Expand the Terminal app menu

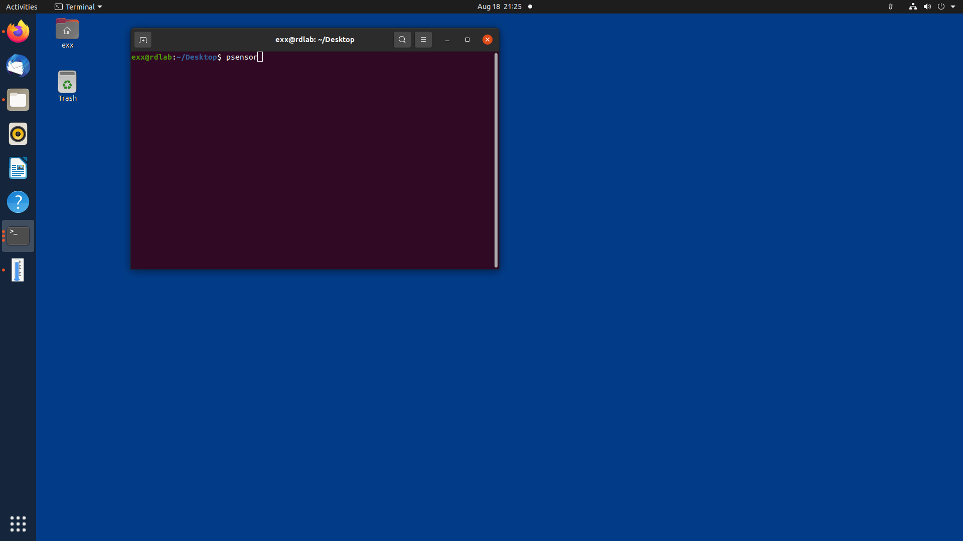(x=78, y=7)
